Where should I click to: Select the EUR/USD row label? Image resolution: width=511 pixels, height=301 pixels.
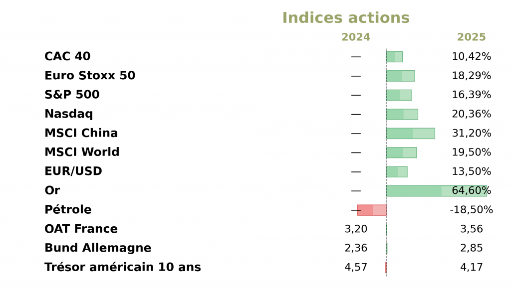point(73,171)
